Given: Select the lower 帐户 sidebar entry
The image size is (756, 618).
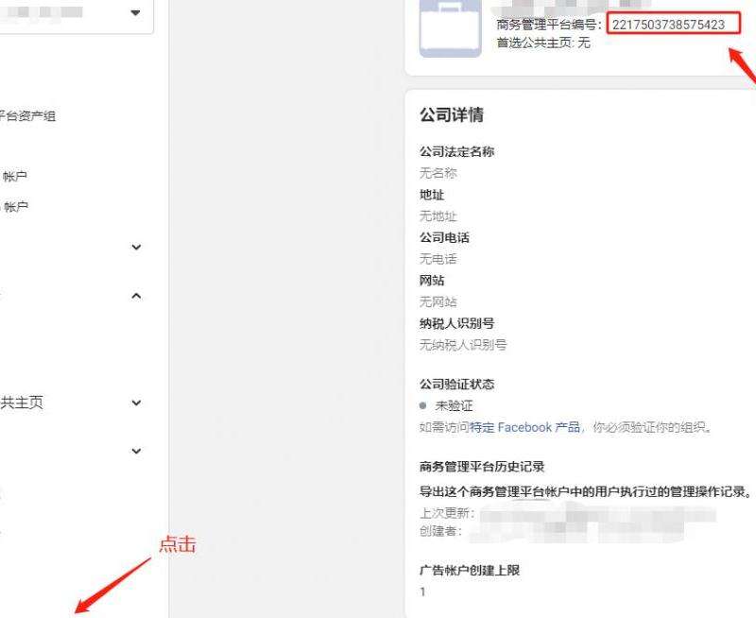Looking at the screenshot, I should 15,207.
